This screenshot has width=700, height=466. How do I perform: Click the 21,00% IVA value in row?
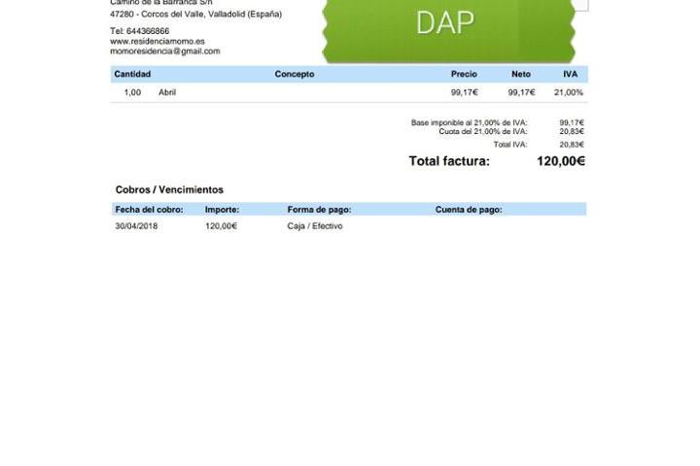[x=568, y=93]
